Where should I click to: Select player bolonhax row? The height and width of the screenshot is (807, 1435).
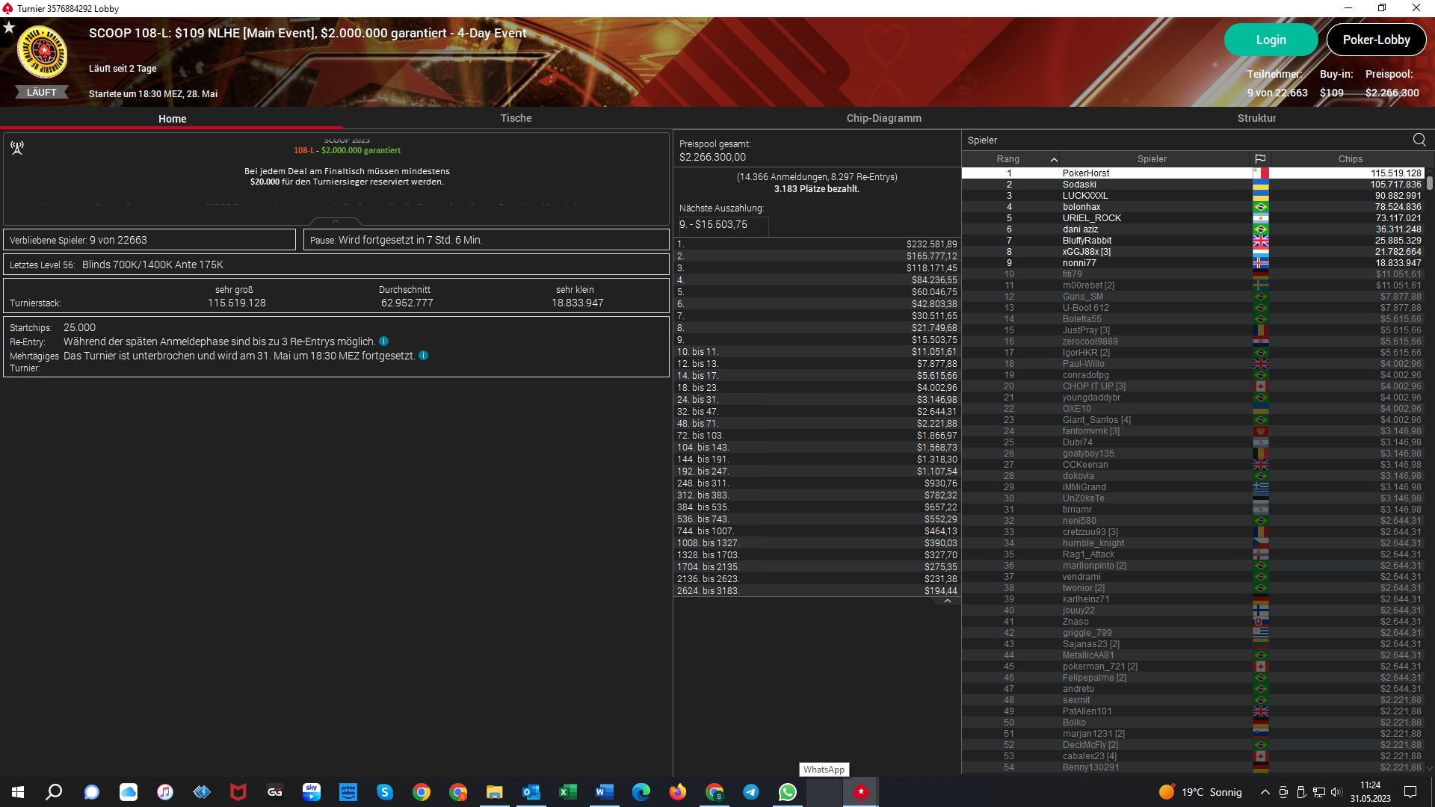click(x=1193, y=207)
